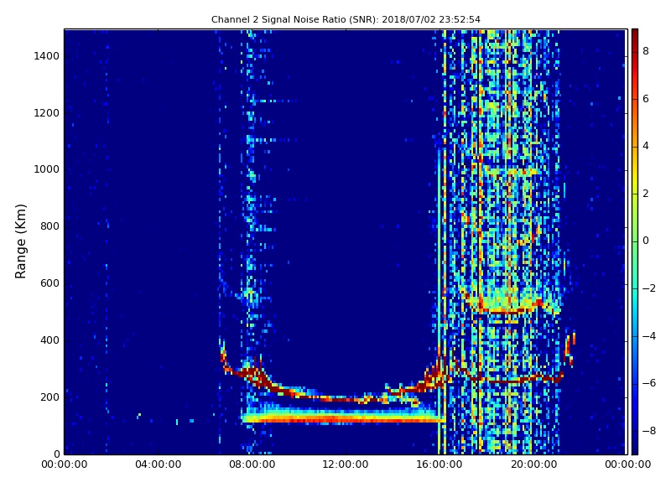Screen dimensions: 671x503
Task: Click the 'Range (Km)' y-axis label
Action: pos(20,241)
